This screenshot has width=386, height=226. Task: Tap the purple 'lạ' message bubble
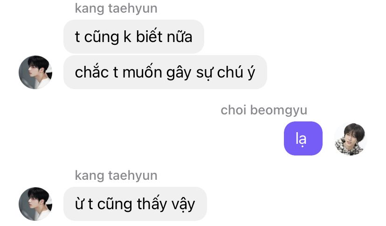pyautogui.click(x=303, y=139)
